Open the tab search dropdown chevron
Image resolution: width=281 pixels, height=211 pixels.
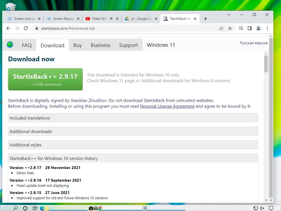pyautogui.click(x=229, y=15)
